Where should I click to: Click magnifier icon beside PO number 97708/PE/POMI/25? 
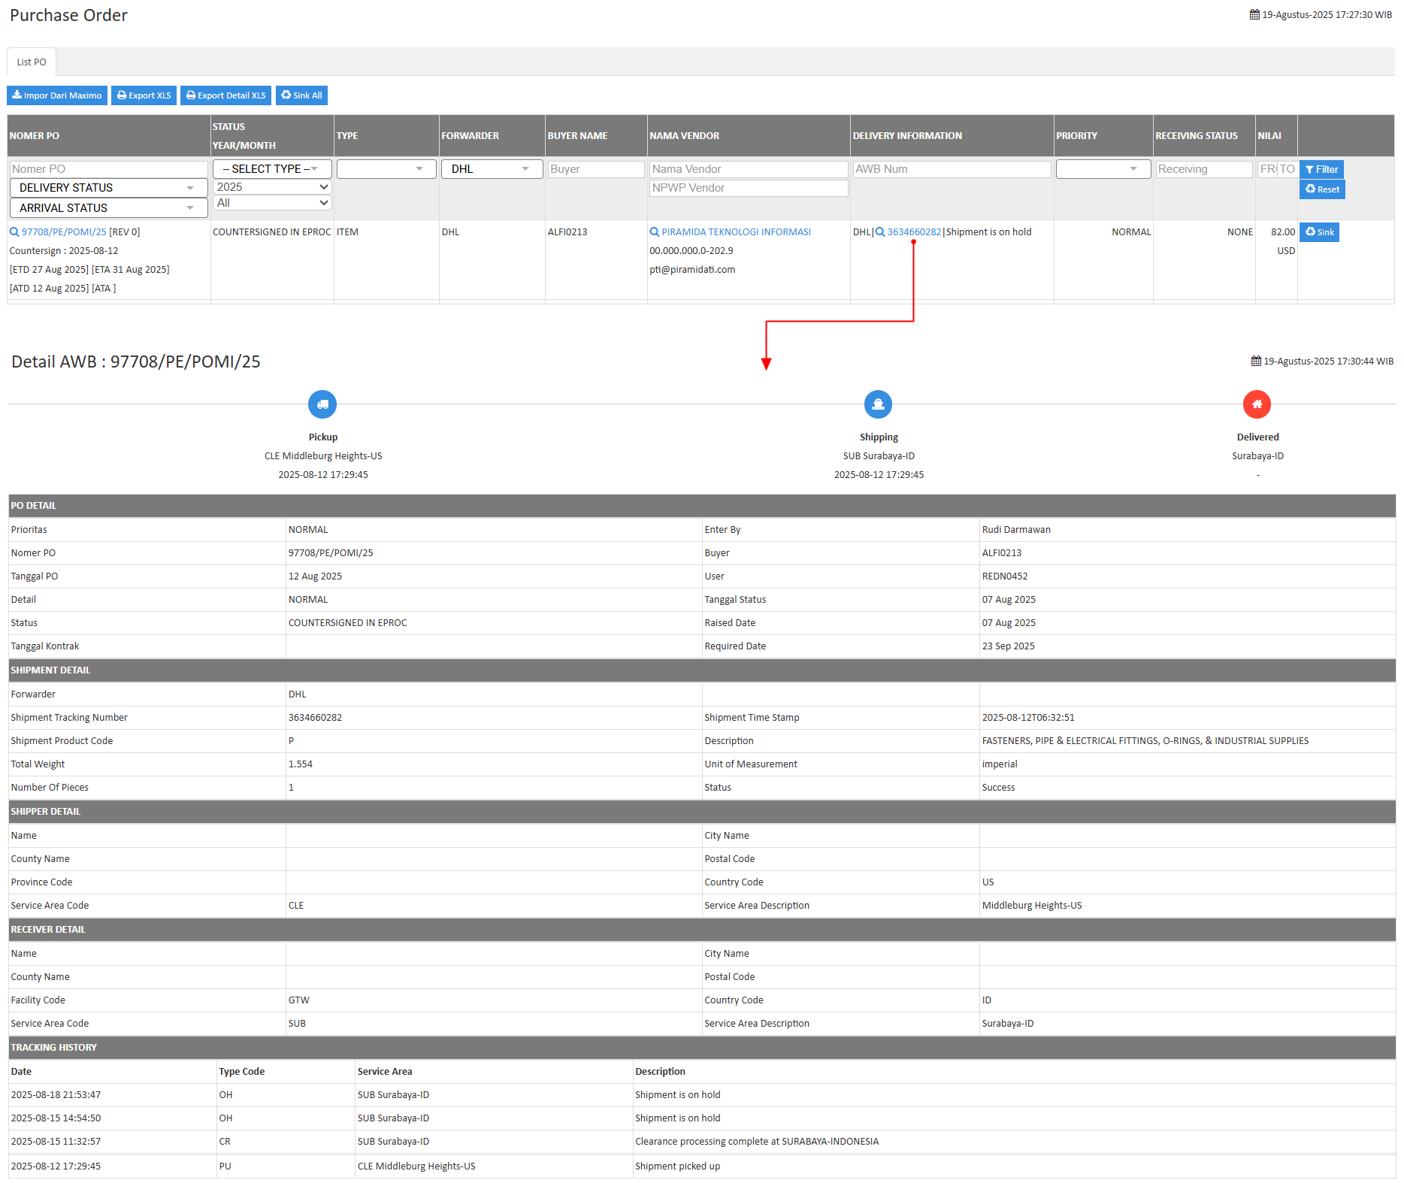click(14, 232)
